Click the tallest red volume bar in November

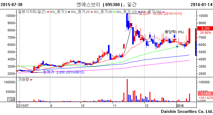(127, 90)
